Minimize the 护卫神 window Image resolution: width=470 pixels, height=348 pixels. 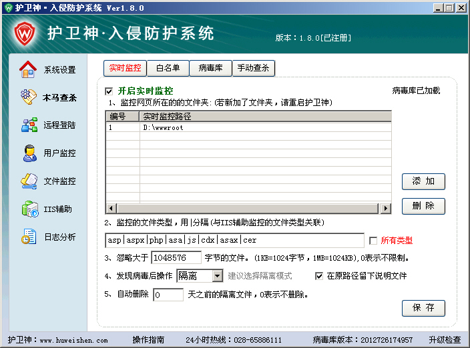438,8
